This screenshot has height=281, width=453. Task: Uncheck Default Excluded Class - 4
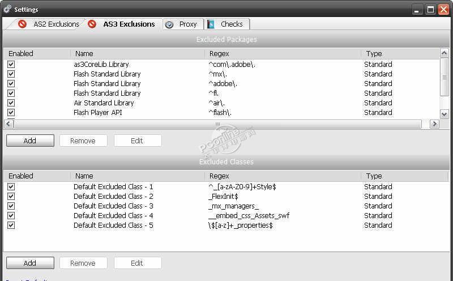[x=11, y=215]
